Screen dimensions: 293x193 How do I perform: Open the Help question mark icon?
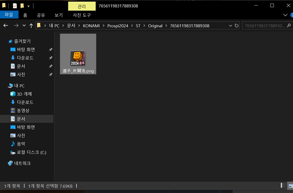click(291, 15)
